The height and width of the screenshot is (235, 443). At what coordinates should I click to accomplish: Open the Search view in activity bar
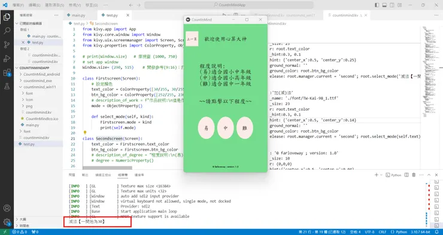[x=7, y=30]
